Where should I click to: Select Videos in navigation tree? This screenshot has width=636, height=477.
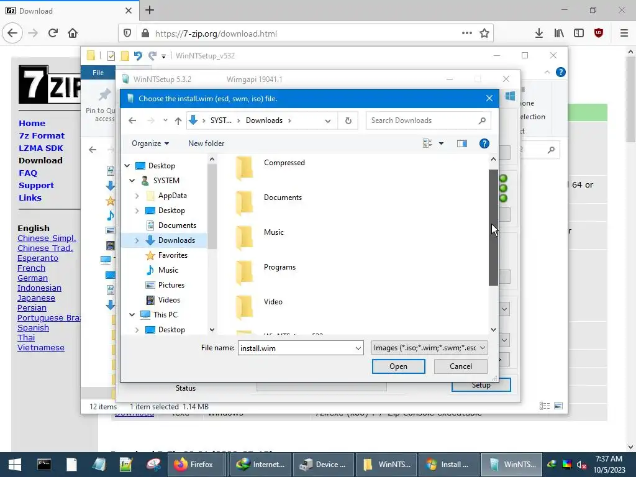pos(169,300)
